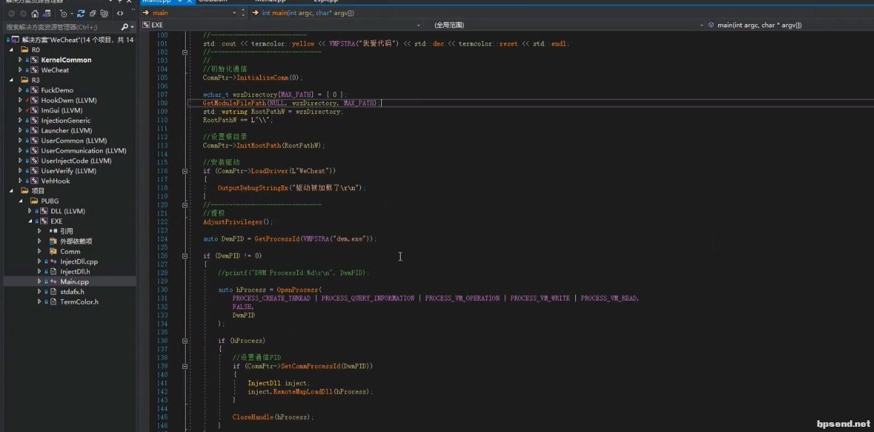Select the HookDwm (LLVM) project
The width and height of the screenshot is (874, 432).
click(x=69, y=100)
